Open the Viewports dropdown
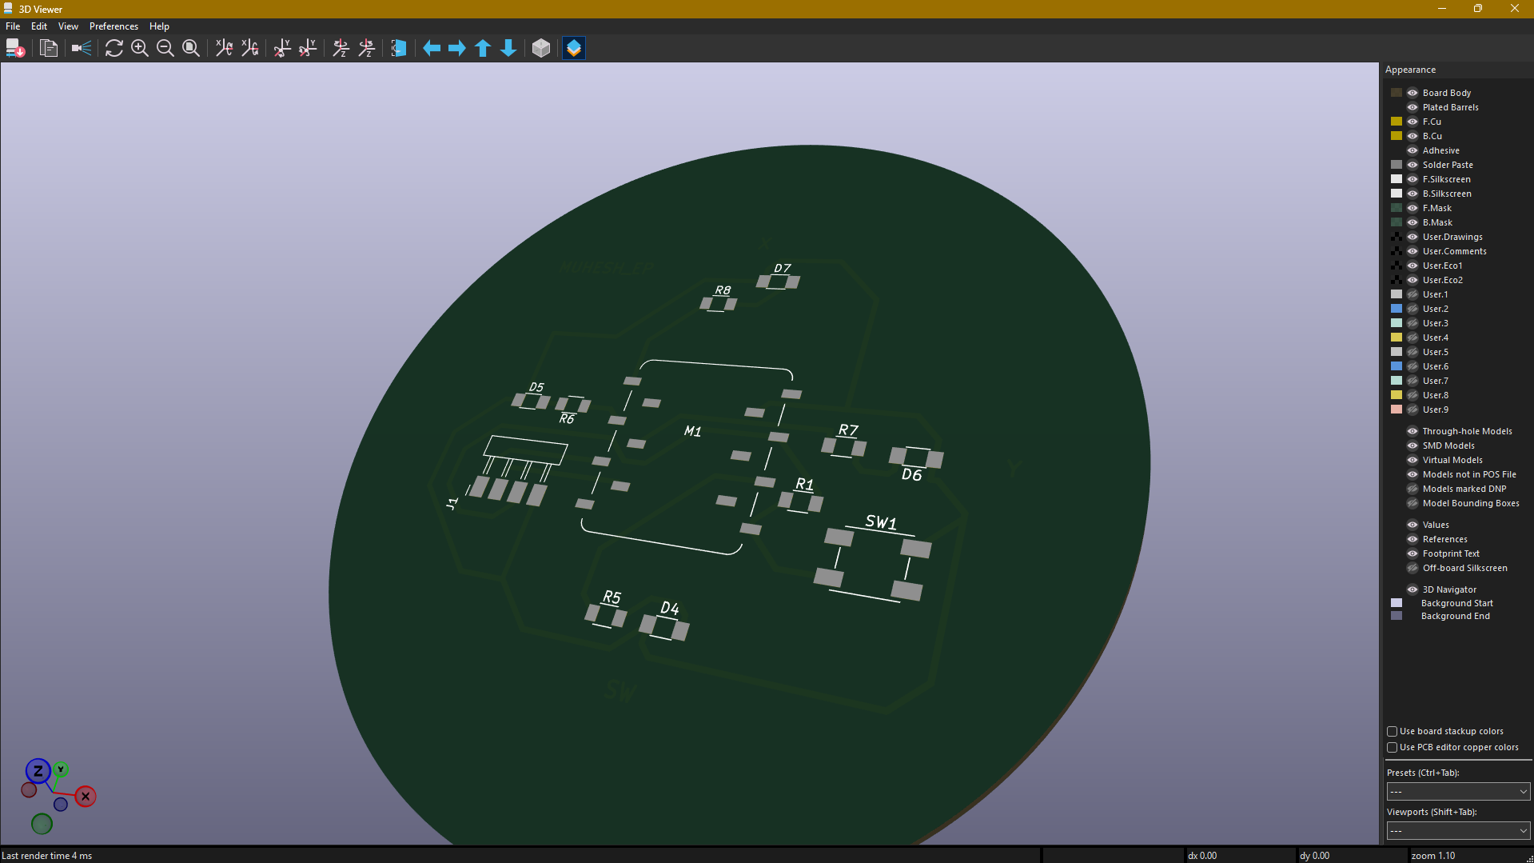 coord(1458,830)
